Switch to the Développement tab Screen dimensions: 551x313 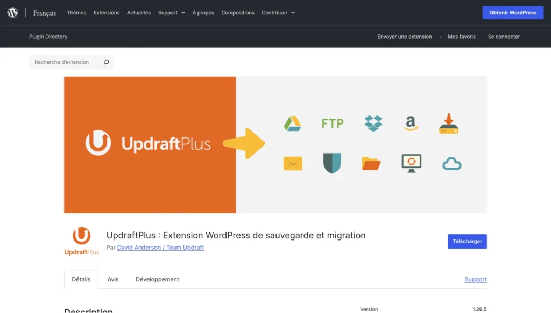pos(157,279)
